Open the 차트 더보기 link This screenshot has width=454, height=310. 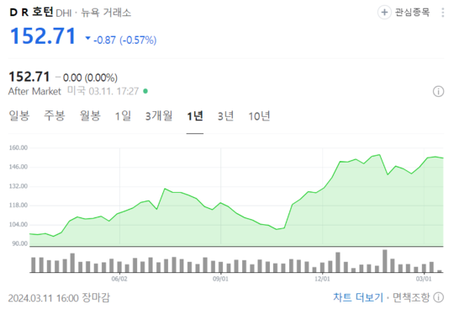click(x=358, y=297)
